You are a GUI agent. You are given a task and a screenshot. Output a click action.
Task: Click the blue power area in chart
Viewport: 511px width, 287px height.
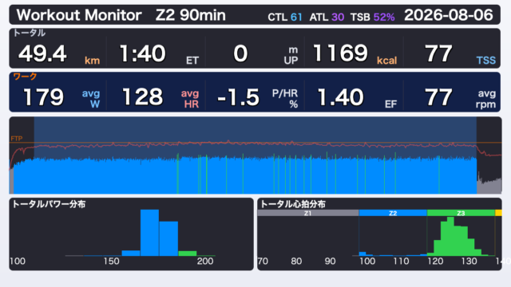point(244,175)
